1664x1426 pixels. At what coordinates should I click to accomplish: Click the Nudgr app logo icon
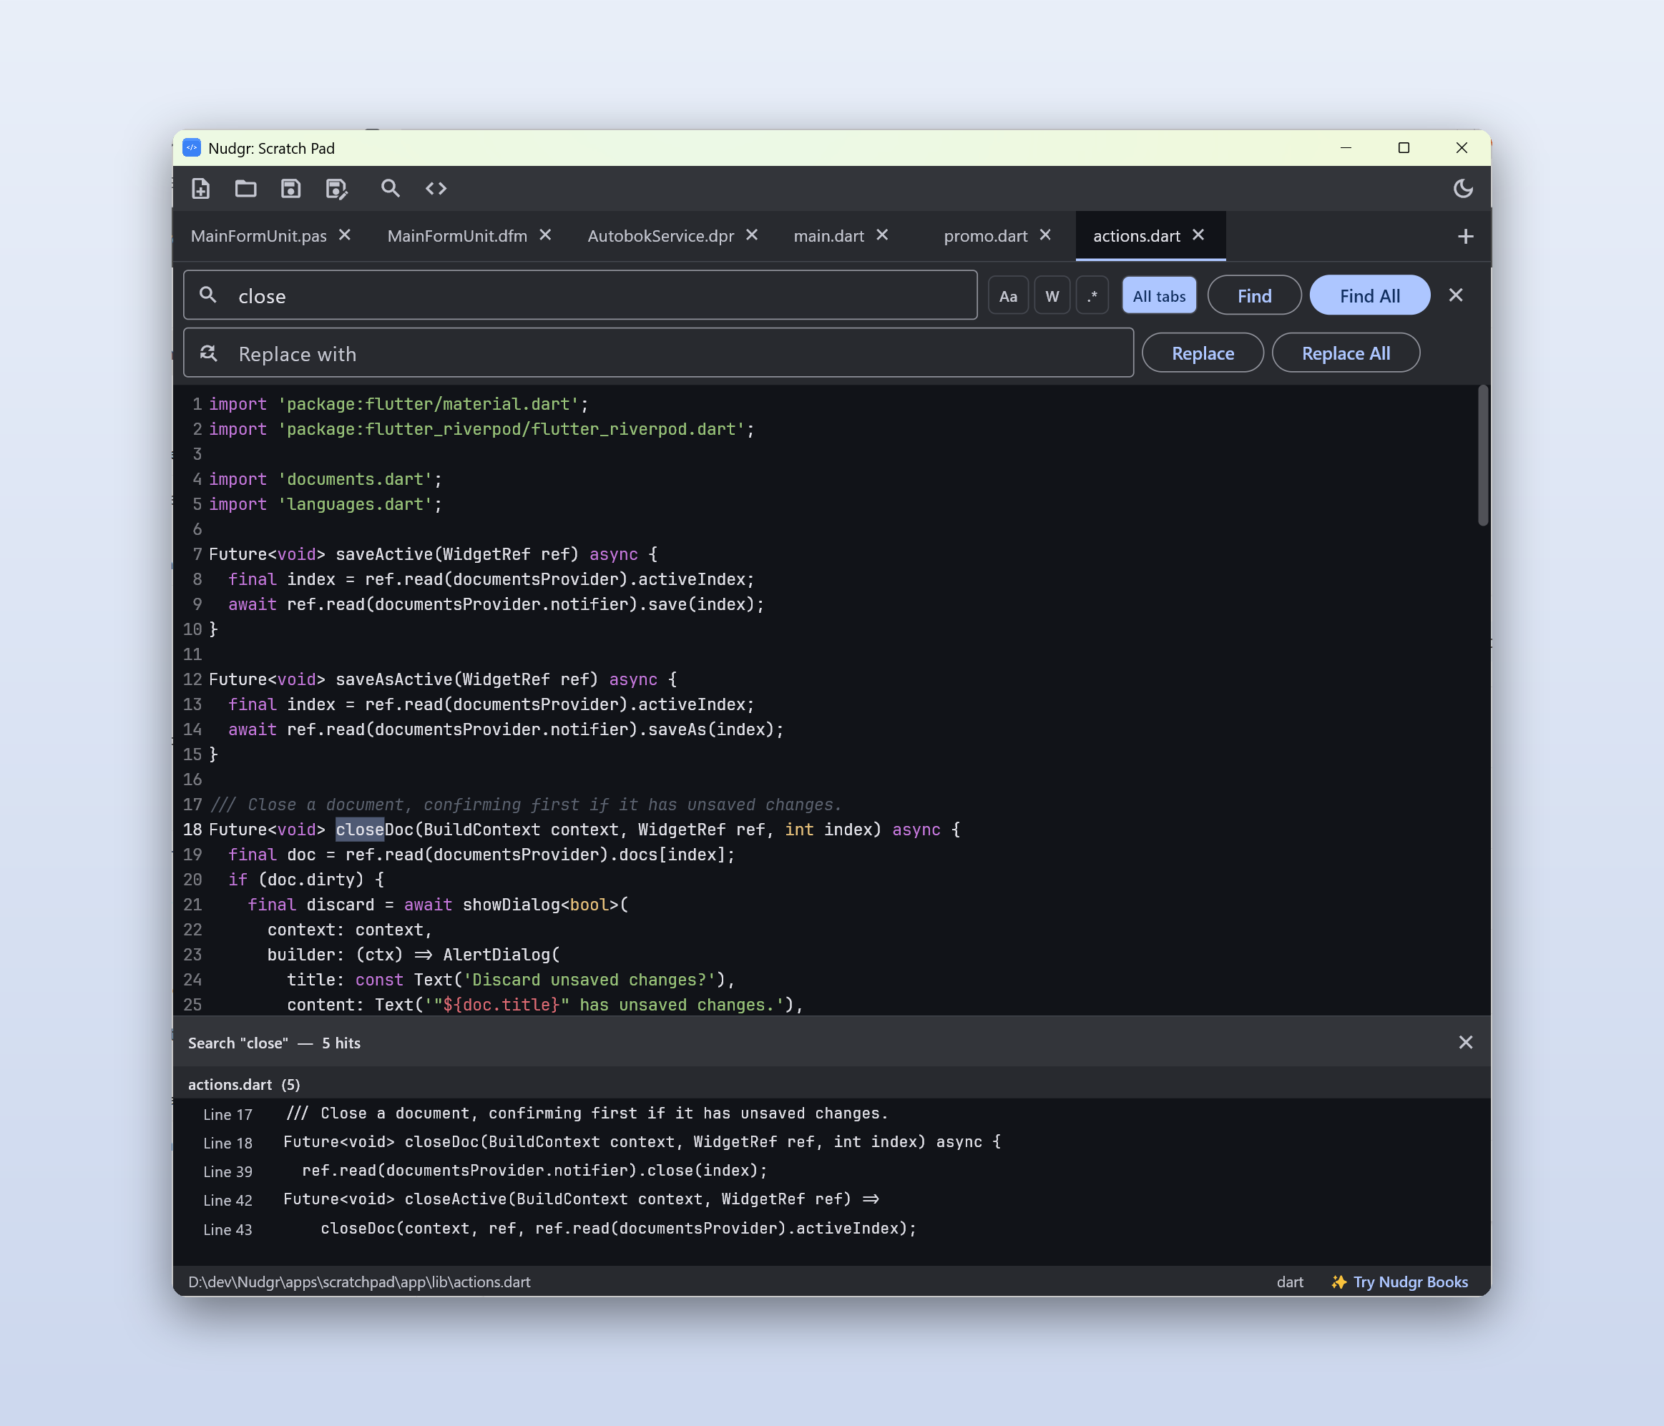click(x=192, y=148)
